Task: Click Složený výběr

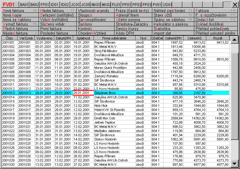Action: [x=58, y=24]
